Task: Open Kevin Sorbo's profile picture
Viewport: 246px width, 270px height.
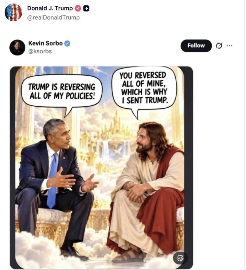Action: pyautogui.click(x=17, y=48)
